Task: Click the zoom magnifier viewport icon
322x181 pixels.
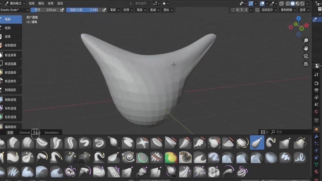Action: tap(306, 41)
